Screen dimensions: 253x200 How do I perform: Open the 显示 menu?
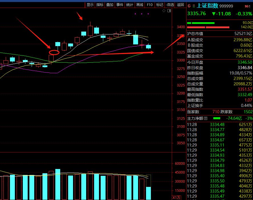tap(90, 5)
